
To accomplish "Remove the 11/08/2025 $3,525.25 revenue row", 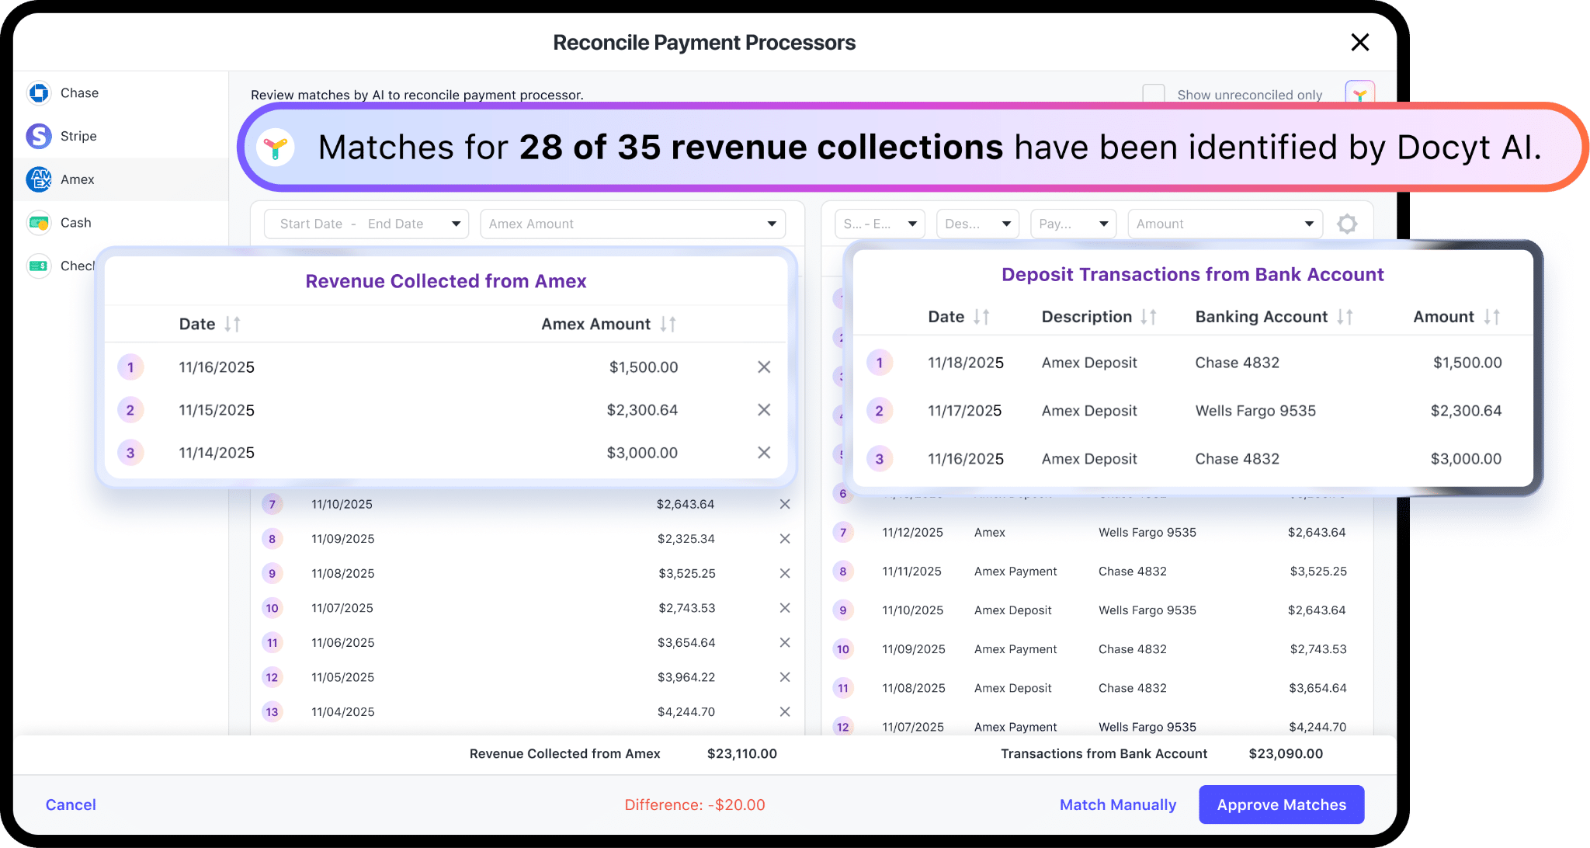I will click(785, 573).
